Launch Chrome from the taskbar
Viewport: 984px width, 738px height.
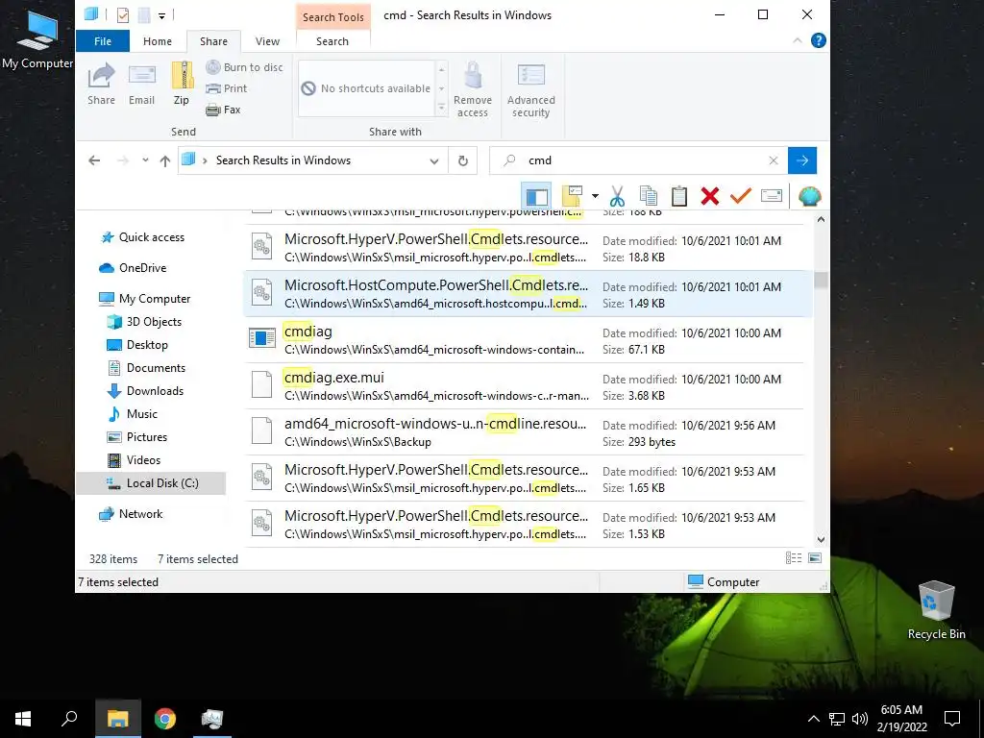point(165,719)
